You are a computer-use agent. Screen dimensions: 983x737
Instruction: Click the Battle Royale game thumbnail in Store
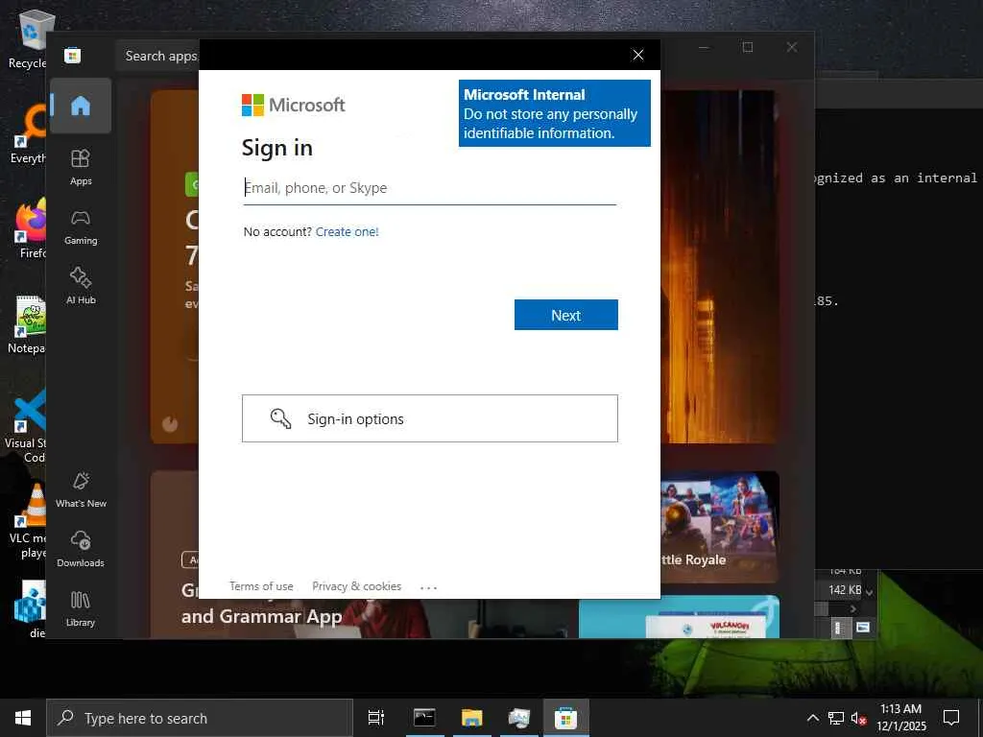720,527
